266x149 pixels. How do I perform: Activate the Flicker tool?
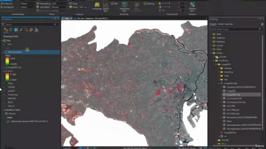tap(74, 7)
